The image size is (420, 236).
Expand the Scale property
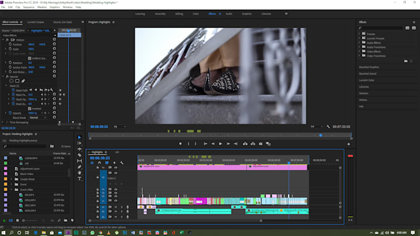(6, 49)
